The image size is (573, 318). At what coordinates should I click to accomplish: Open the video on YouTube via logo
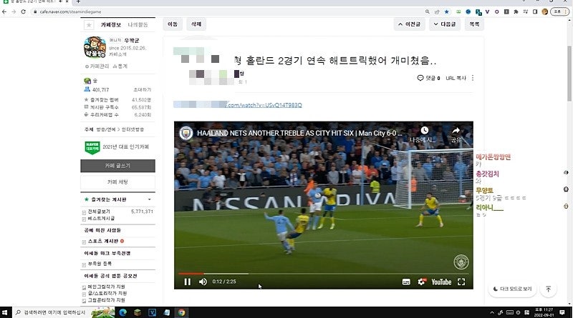(x=441, y=282)
